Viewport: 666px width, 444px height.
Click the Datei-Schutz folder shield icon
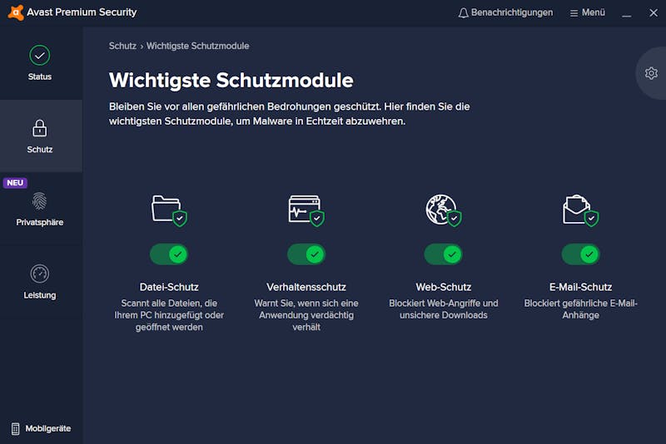(169, 210)
